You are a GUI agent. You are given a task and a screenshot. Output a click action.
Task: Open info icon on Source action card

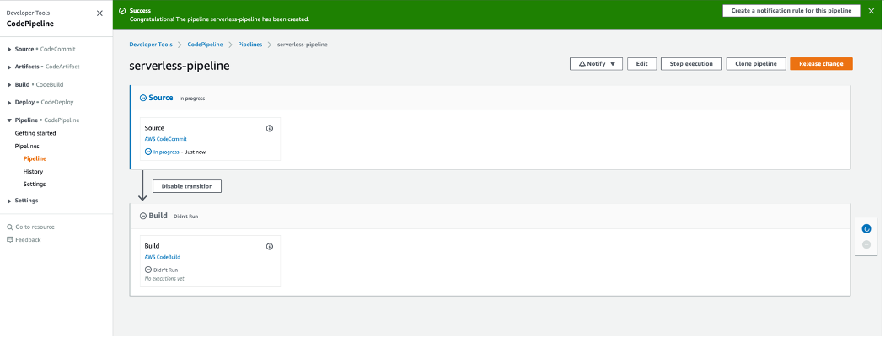269,128
